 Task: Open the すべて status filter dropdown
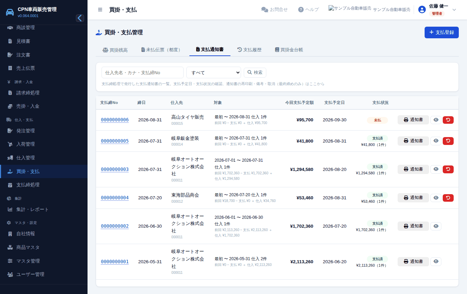pos(214,72)
